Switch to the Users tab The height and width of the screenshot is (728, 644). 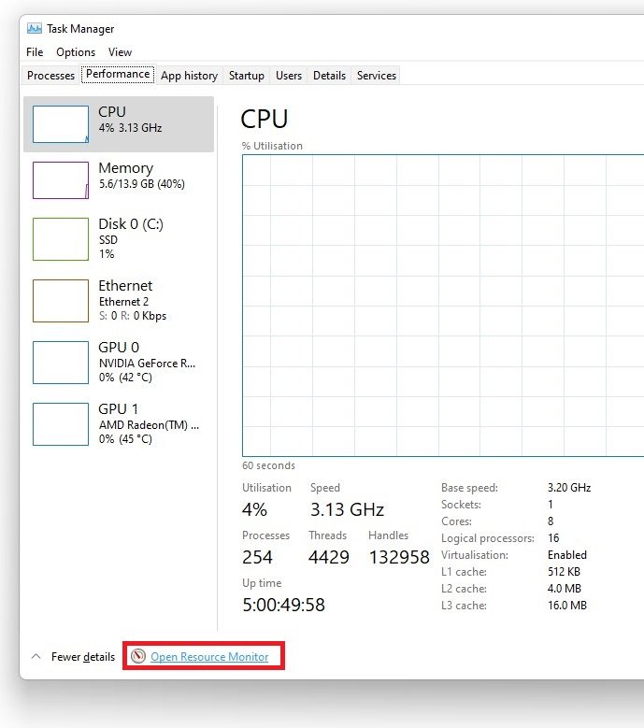click(x=289, y=76)
